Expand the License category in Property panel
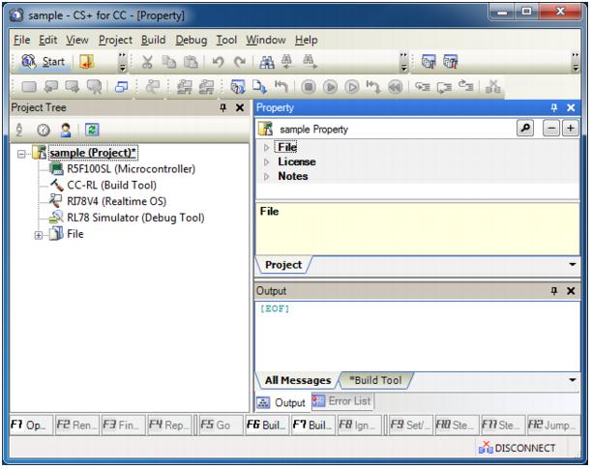 pyautogui.click(x=268, y=162)
